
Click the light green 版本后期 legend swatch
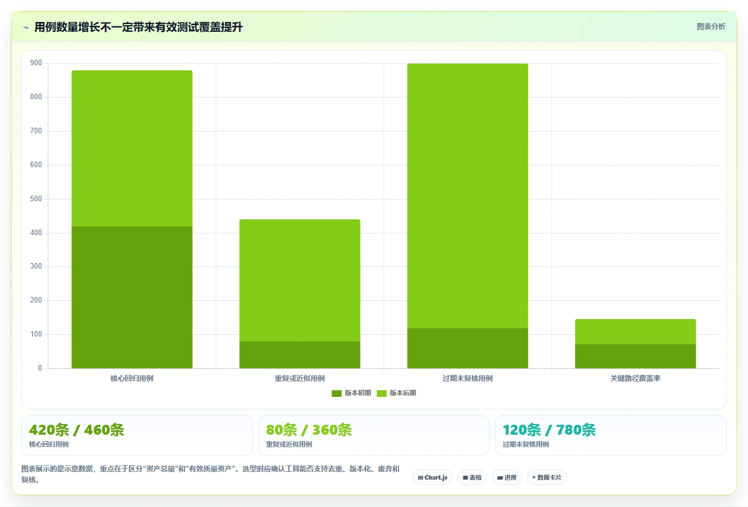pyautogui.click(x=381, y=394)
